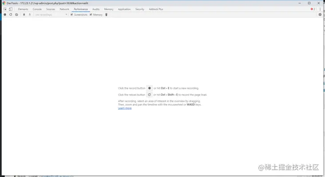This screenshot has height=177, width=325.
Task: Click the red error count indicator
Action: (313, 9)
